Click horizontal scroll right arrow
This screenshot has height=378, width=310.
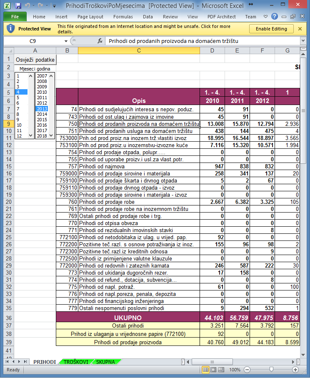293,362
